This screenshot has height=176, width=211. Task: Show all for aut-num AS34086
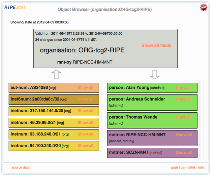[85, 88]
